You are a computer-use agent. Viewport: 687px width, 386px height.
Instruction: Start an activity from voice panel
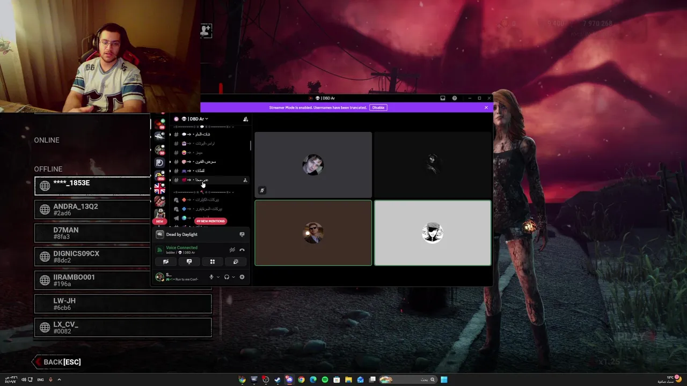213,262
